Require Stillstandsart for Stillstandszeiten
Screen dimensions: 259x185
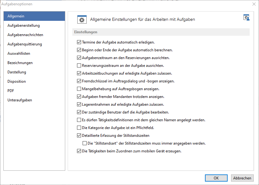click(84, 143)
